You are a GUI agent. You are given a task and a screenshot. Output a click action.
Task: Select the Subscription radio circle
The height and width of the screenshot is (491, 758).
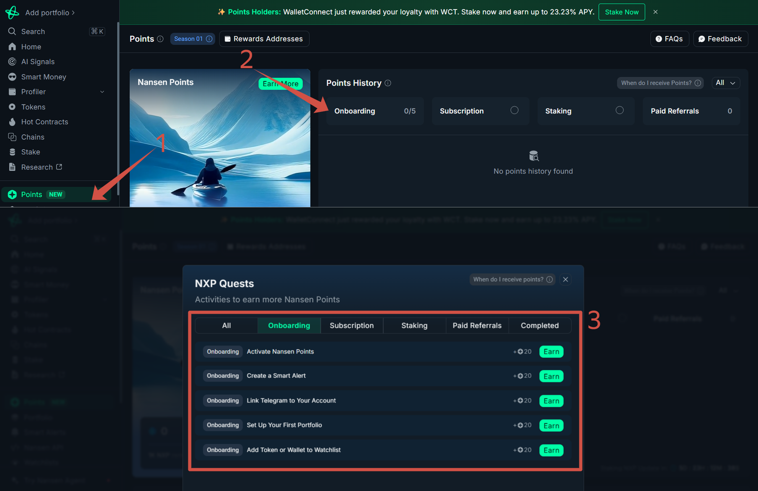click(514, 110)
